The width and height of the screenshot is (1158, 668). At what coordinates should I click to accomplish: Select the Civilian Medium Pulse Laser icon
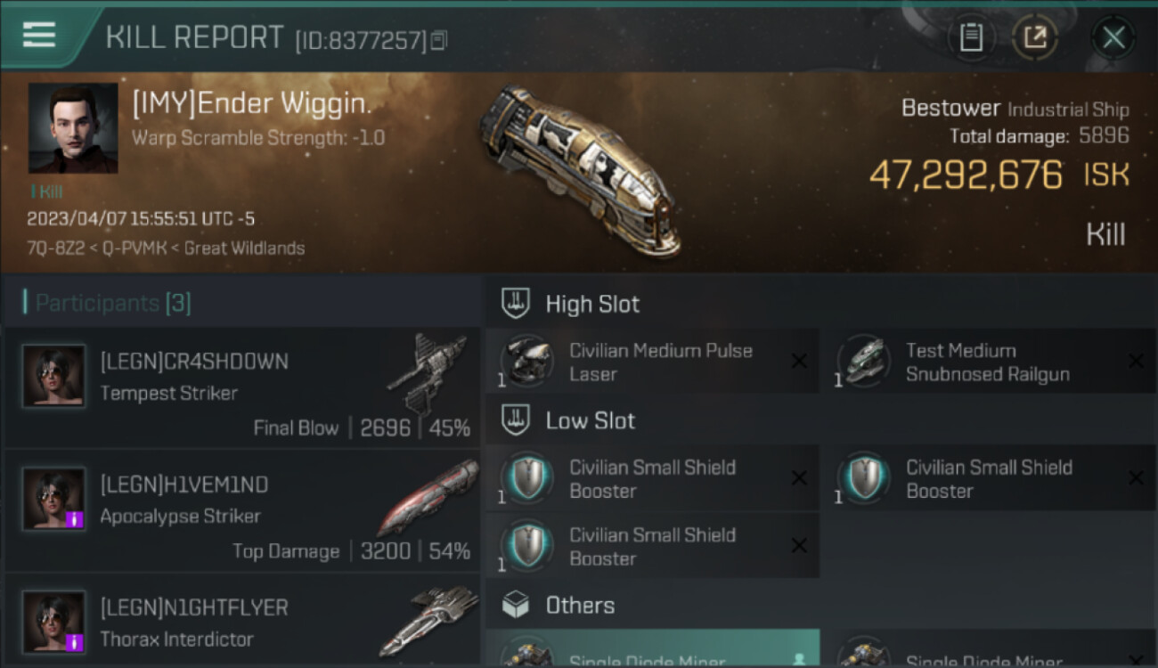pos(526,362)
